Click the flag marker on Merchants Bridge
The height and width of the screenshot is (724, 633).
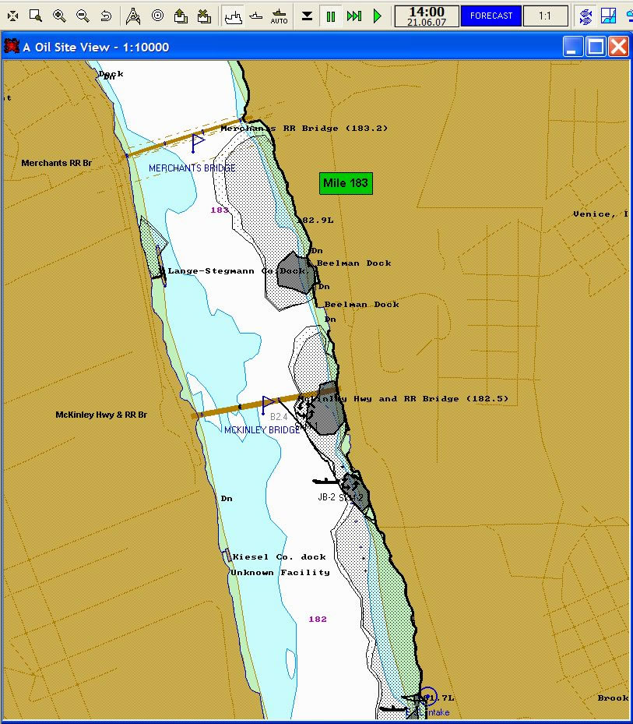pos(198,143)
